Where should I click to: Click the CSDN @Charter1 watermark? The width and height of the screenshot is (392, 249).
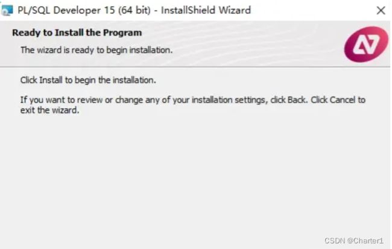(354, 241)
